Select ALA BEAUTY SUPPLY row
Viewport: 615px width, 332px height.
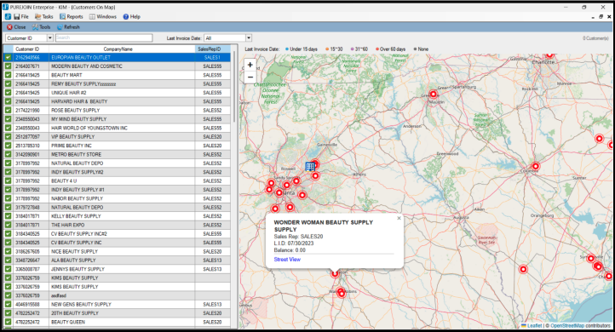[x=118, y=260]
